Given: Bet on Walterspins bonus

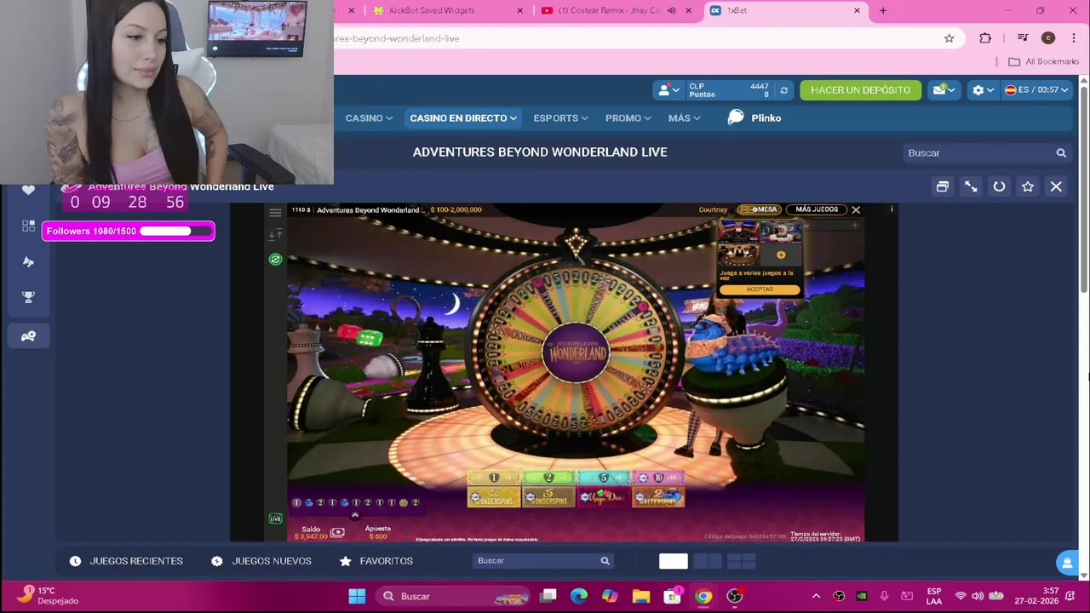Looking at the screenshot, I should 658,497.
